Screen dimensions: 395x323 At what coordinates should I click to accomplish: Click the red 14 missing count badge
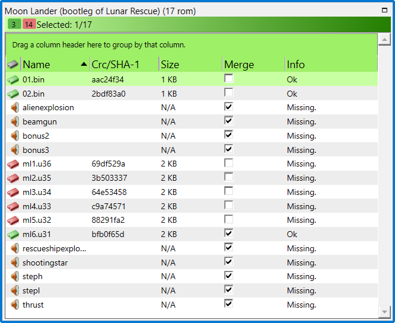[28, 24]
